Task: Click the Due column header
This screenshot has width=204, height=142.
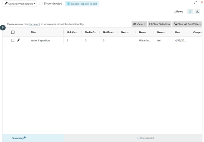Action: (177, 32)
